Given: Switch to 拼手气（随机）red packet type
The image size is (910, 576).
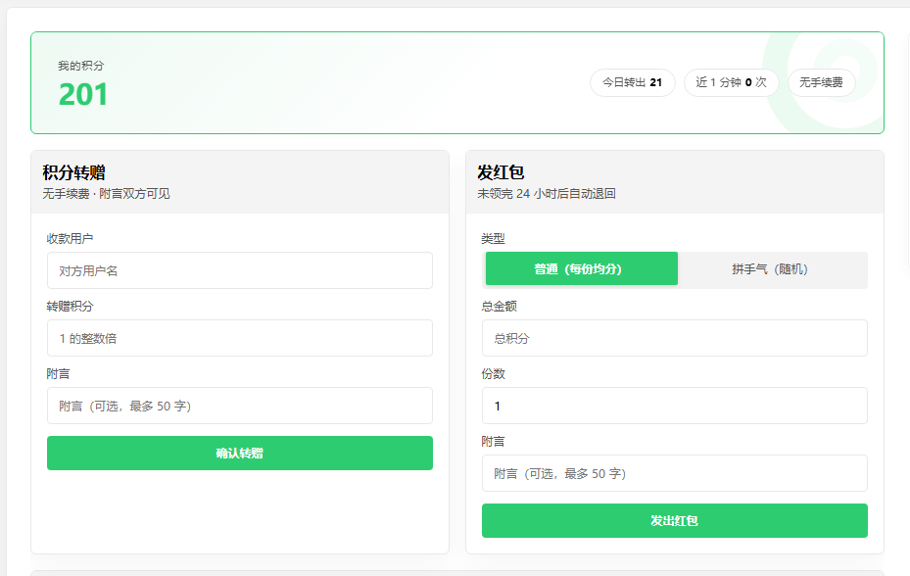Looking at the screenshot, I should pos(770,268).
